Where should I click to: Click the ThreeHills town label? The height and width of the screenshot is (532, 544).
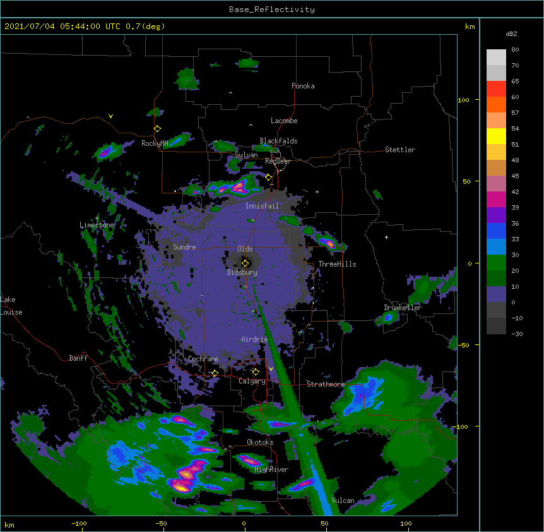(337, 264)
